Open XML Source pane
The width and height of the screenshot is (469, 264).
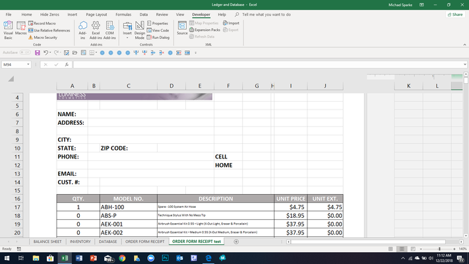pyautogui.click(x=182, y=28)
